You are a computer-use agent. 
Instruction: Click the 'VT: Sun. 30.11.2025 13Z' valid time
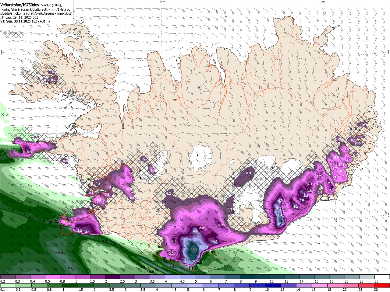[x=19, y=21]
